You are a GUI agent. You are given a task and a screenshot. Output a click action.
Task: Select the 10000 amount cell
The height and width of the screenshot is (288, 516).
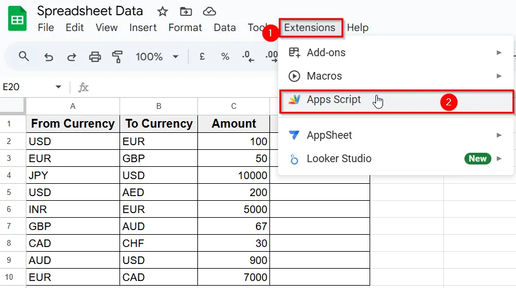tap(234, 175)
